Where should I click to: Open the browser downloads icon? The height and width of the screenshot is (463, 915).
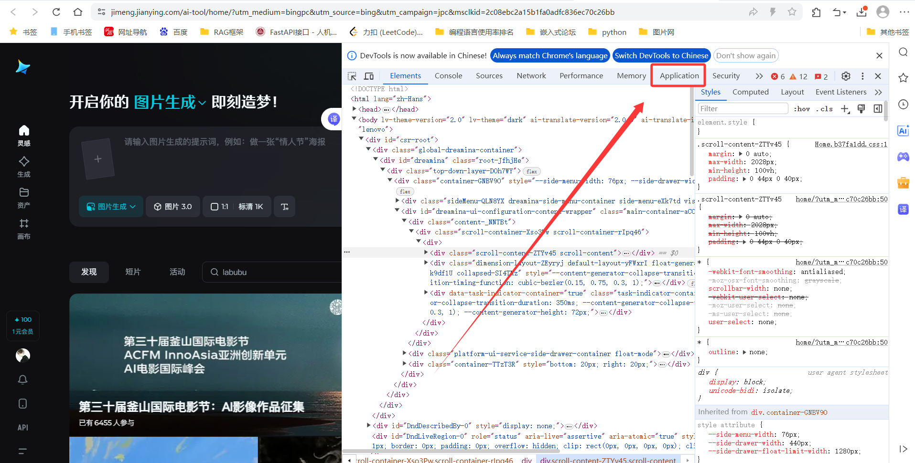point(861,12)
